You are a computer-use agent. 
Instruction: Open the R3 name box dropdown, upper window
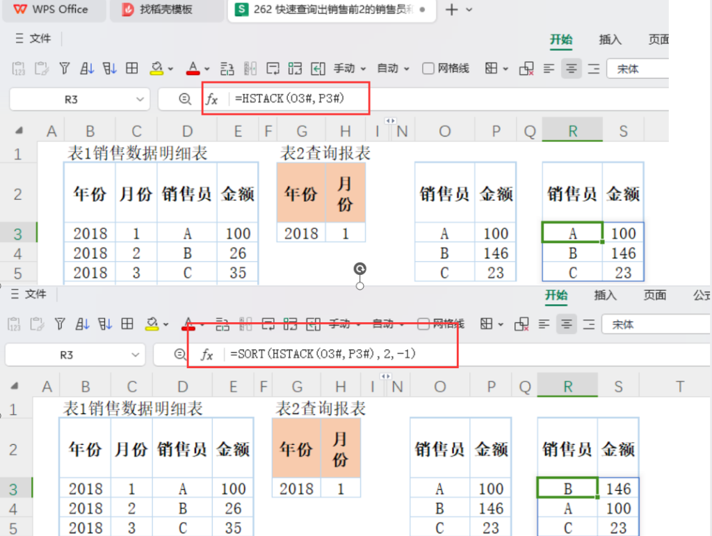(140, 99)
